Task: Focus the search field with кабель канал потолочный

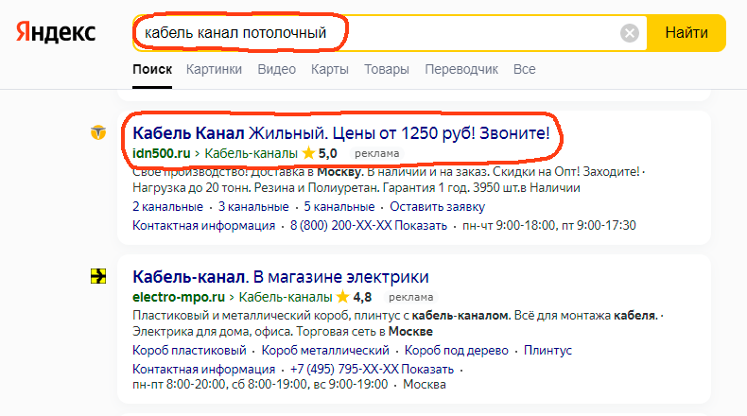Action: 376,33
